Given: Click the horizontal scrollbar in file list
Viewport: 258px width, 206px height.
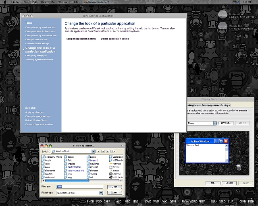Looking at the screenshot, I should 82,181.
